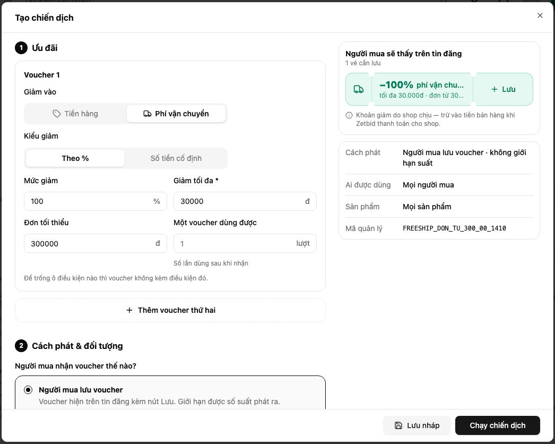Click the Giảm tối đa amount field

245,201
